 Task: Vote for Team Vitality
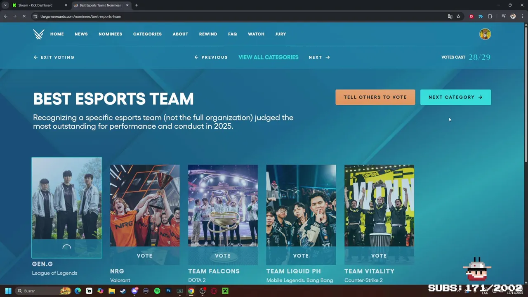pyautogui.click(x=379, y=256)
